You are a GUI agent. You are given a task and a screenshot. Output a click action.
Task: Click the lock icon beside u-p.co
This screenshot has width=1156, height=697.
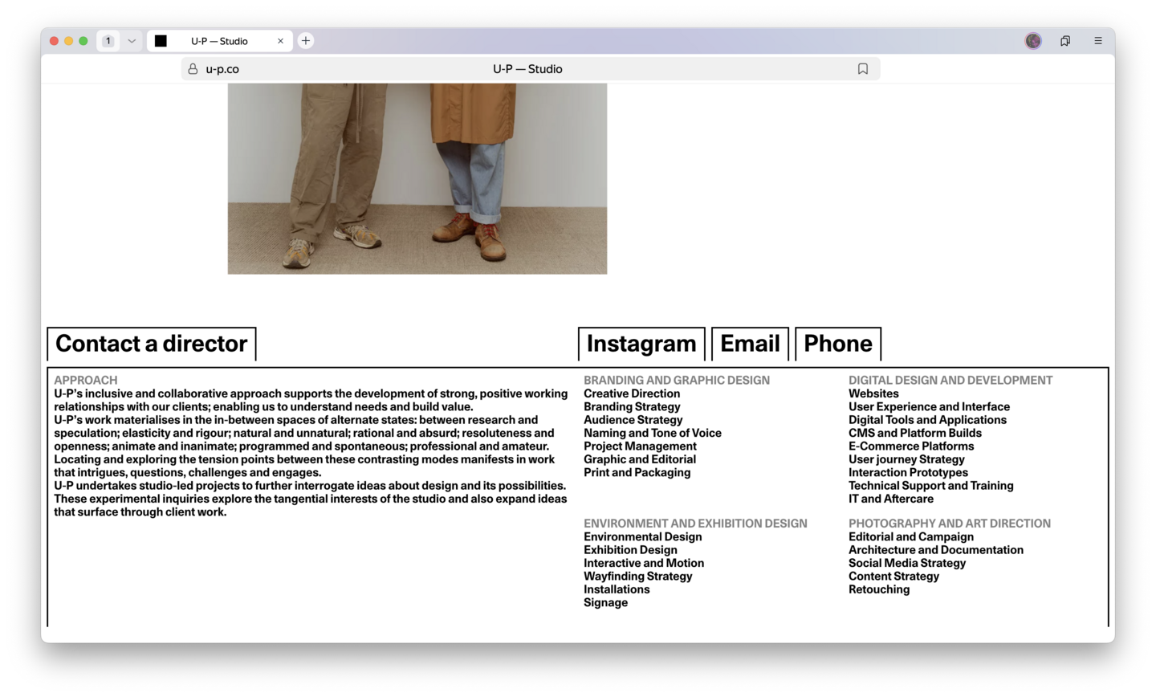193,69
